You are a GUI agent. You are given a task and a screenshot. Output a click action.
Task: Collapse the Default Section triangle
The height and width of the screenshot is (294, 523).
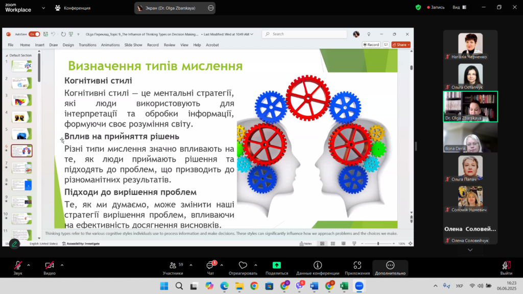[7, 55]
